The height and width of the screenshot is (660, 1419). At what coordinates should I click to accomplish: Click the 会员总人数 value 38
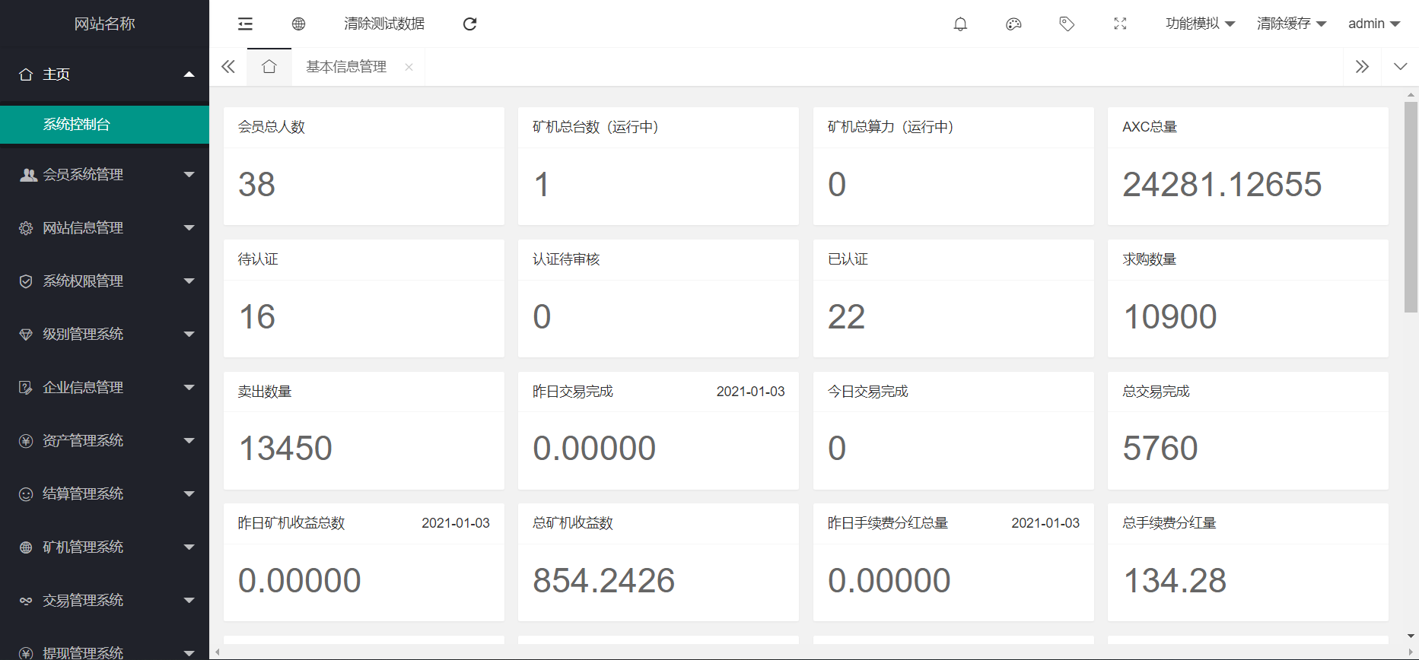coord(256,185)
